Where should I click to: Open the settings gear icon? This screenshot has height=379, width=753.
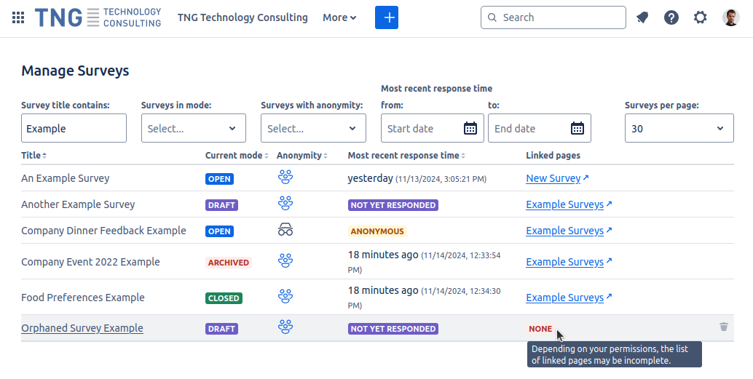pyautogui.click(x=701, y=17)
